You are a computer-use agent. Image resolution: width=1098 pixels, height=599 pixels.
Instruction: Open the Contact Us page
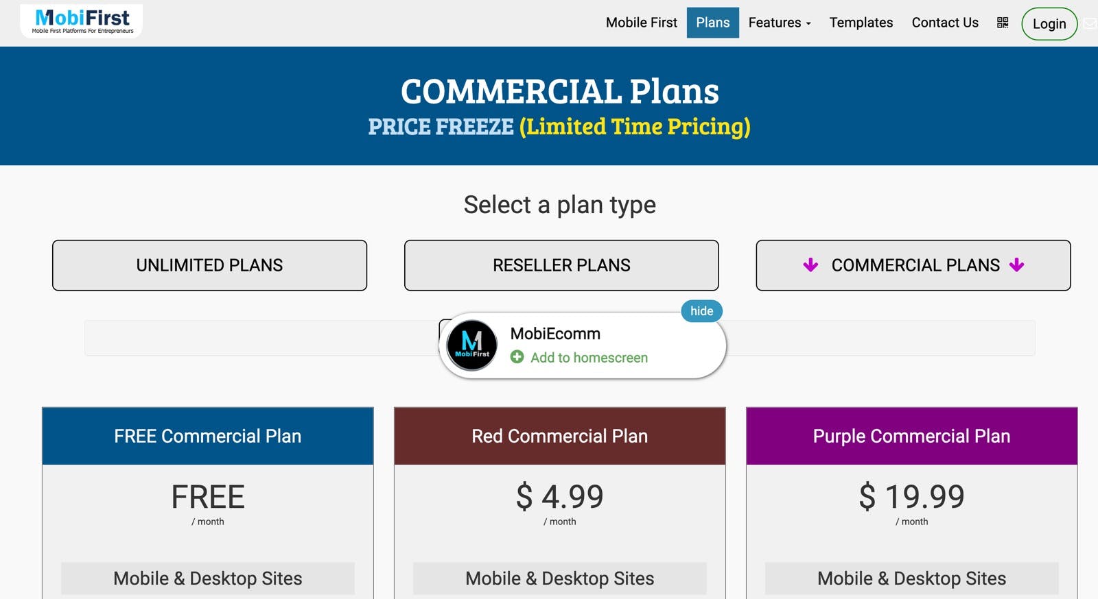pyautogui.click(x=945, y=23)
